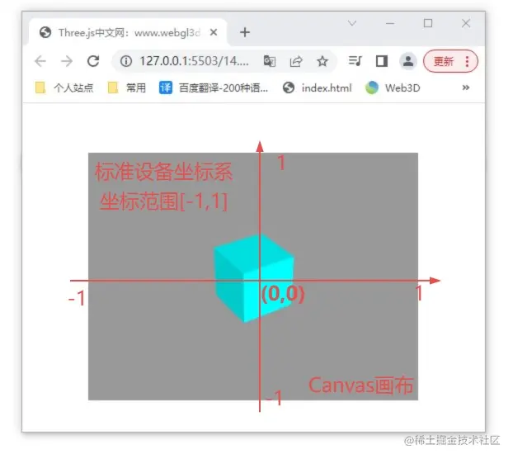
Task: Click the red 更新 update button
Action: point(444,61)
